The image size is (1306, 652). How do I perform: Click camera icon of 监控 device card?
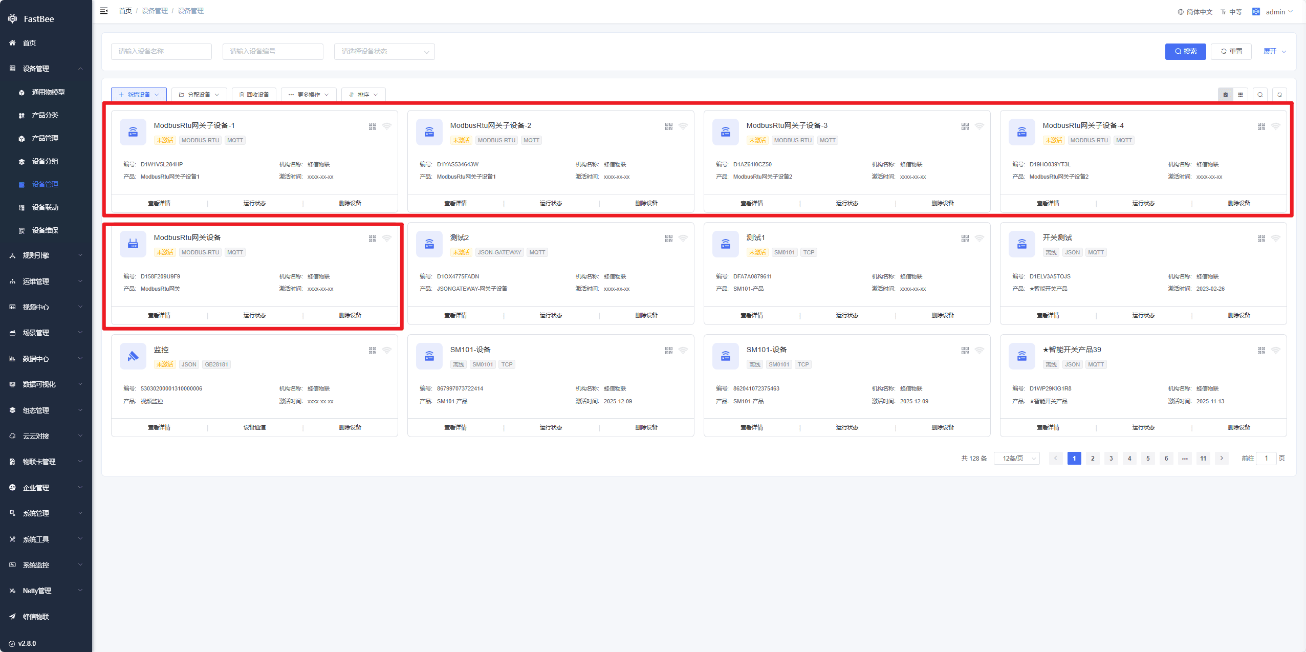pyautogui.click(x=133, y=356)
